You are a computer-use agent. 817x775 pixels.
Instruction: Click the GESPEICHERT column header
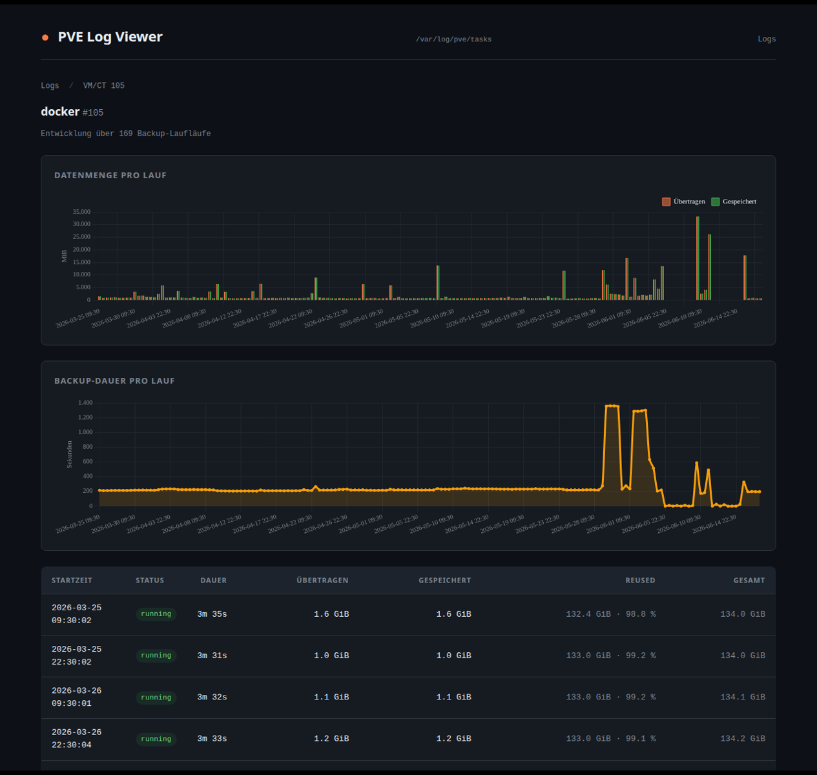[x=444, y=581]
